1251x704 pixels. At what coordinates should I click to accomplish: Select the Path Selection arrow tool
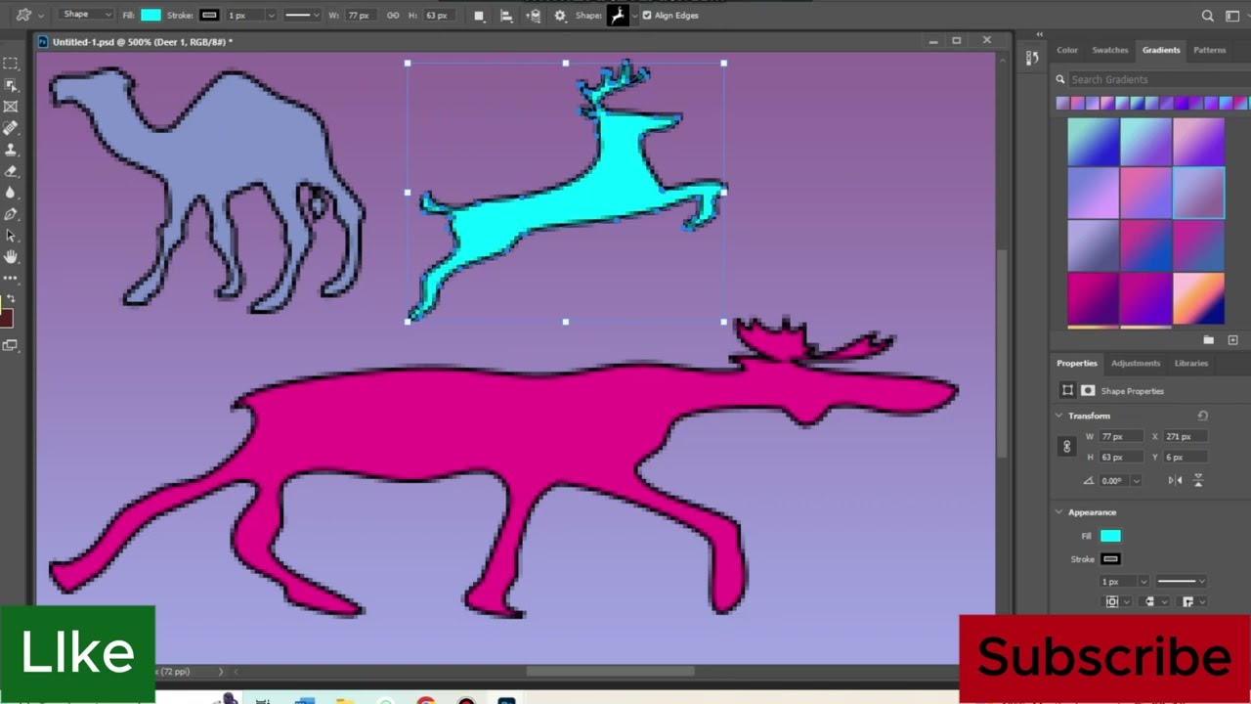pyautogui.click(x=11, y=236)
